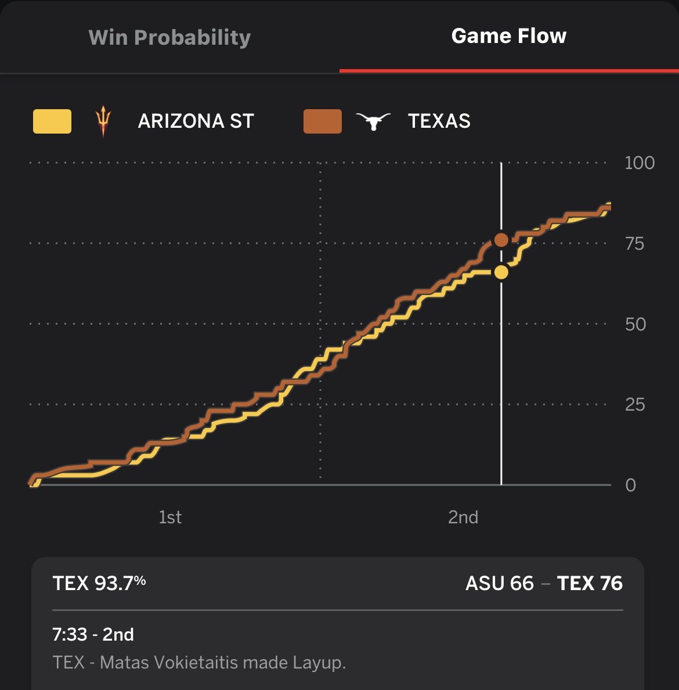Tap the ASU 66 – TEX 76 score
This screenshot has height=690, width=679.
544,583
